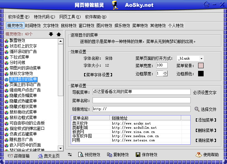227x164 pixels.
Task: Switch to the 个人特效 tab
Action: click(x=176, y=26)
